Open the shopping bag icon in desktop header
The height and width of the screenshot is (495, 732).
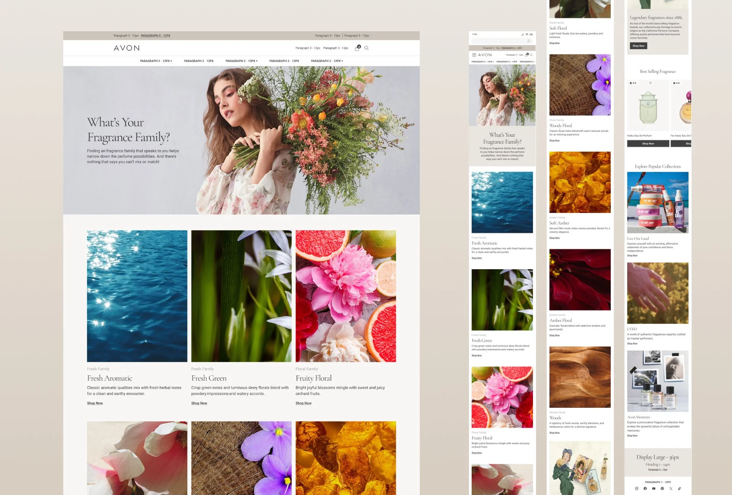click(x=357, y=48)
